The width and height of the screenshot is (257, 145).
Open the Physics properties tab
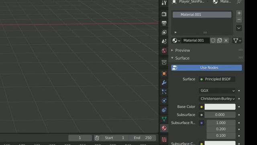tap(164, 101)
